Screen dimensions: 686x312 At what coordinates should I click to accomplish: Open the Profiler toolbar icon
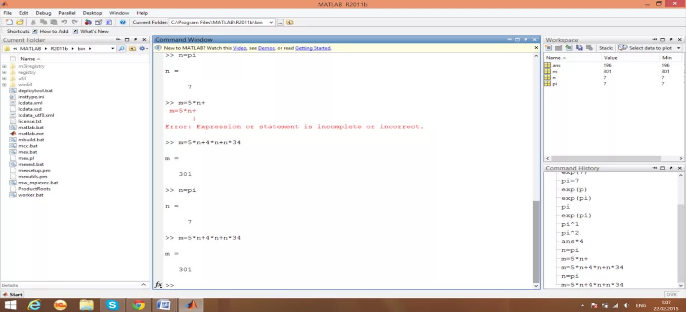coord(109,22)
